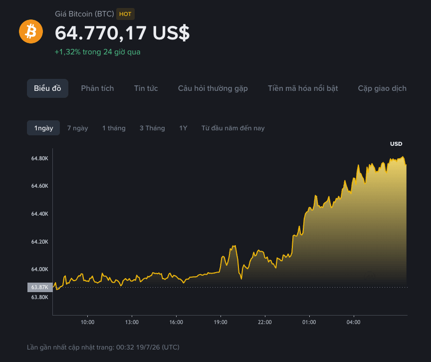Open the Tin tức tab
Image resolution: width=431 pixels, height=362 pixels.
146,88
